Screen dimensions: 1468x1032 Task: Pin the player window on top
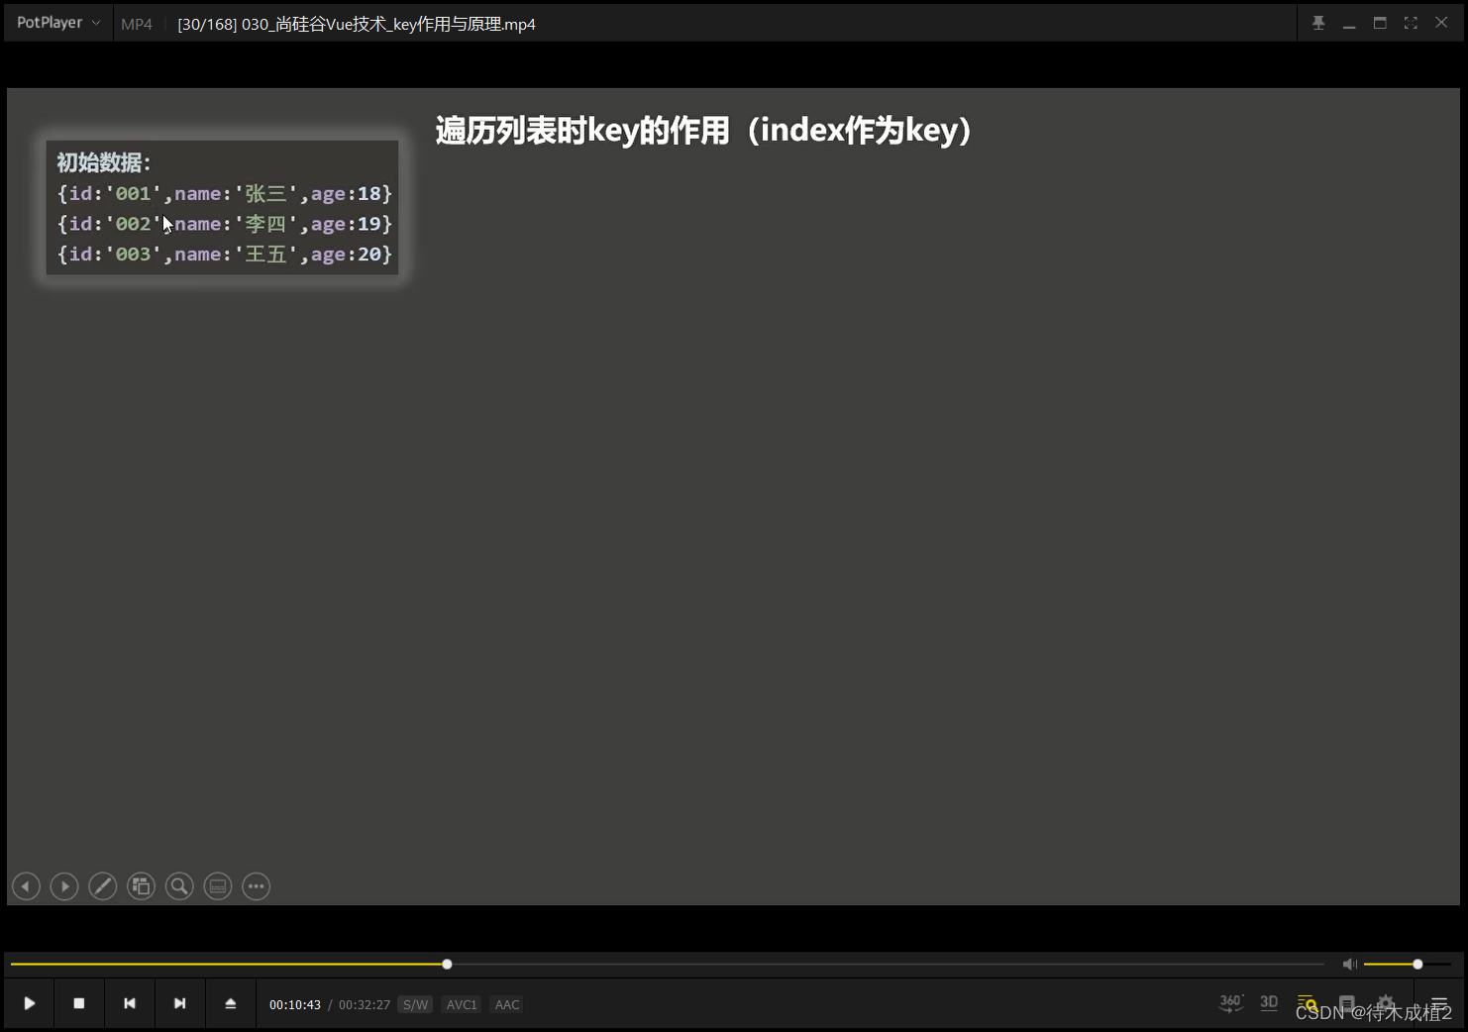coord(1318,23)
